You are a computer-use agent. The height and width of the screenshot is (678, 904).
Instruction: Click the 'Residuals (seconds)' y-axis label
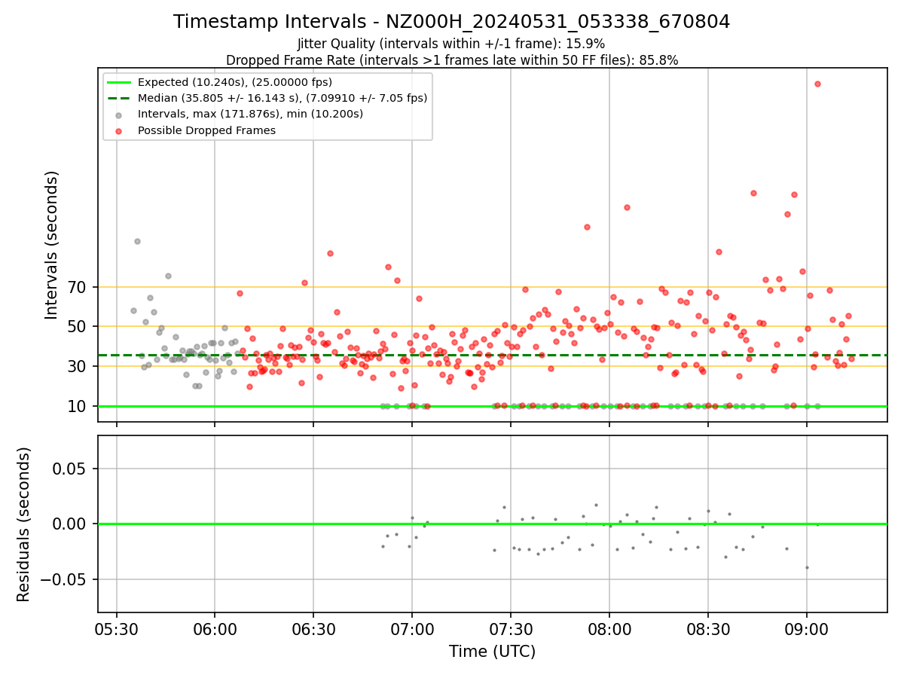click(x=24, y=524)
